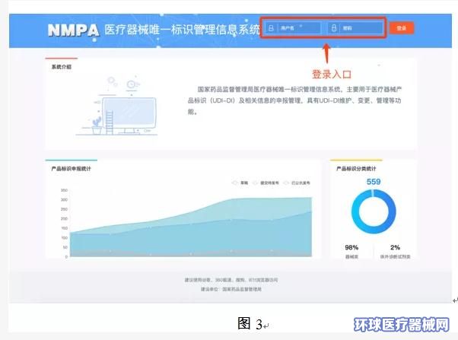Click the 2% 体外诊断试剂类 statistic

click(x=395, y=252)
